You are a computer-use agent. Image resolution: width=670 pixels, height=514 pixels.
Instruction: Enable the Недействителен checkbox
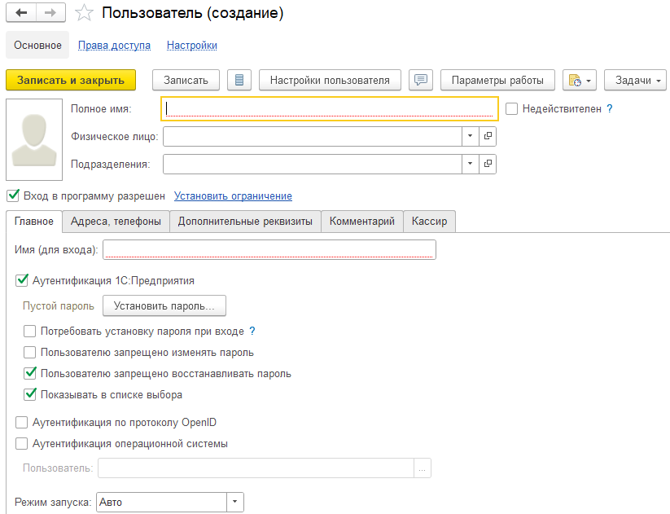(512, 108)
